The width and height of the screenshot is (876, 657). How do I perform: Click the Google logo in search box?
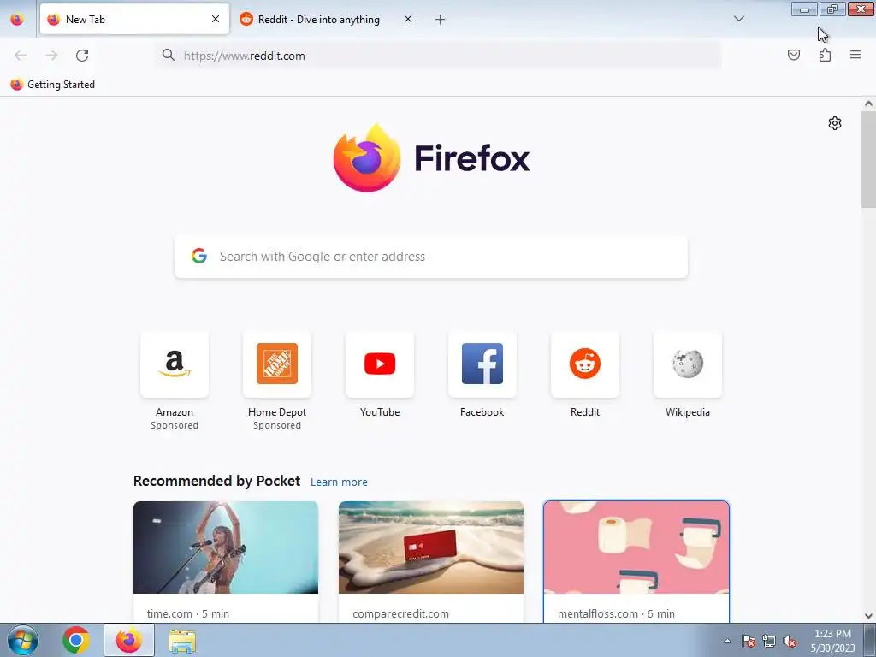point(199,256)
